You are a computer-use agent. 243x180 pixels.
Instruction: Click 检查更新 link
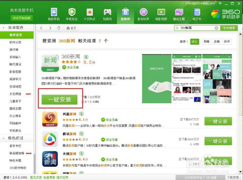49,178
